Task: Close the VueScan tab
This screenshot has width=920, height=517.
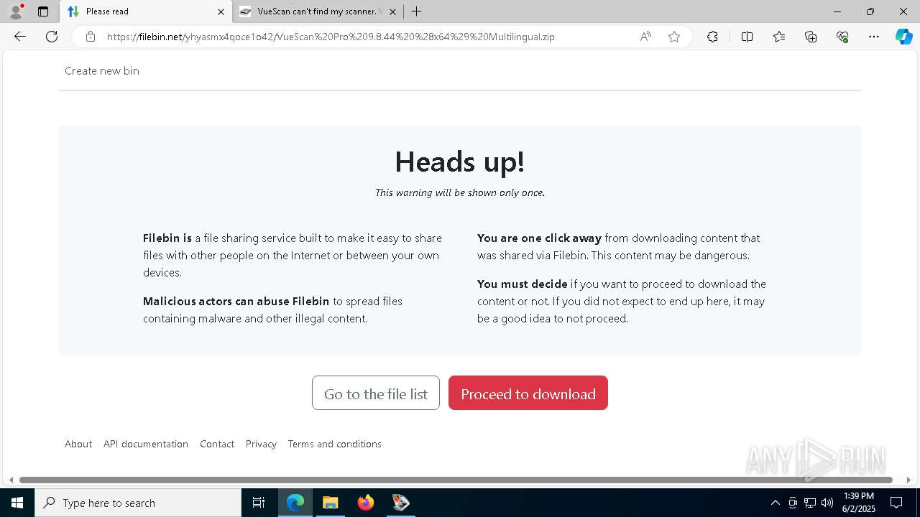Action: click(392, 11)
